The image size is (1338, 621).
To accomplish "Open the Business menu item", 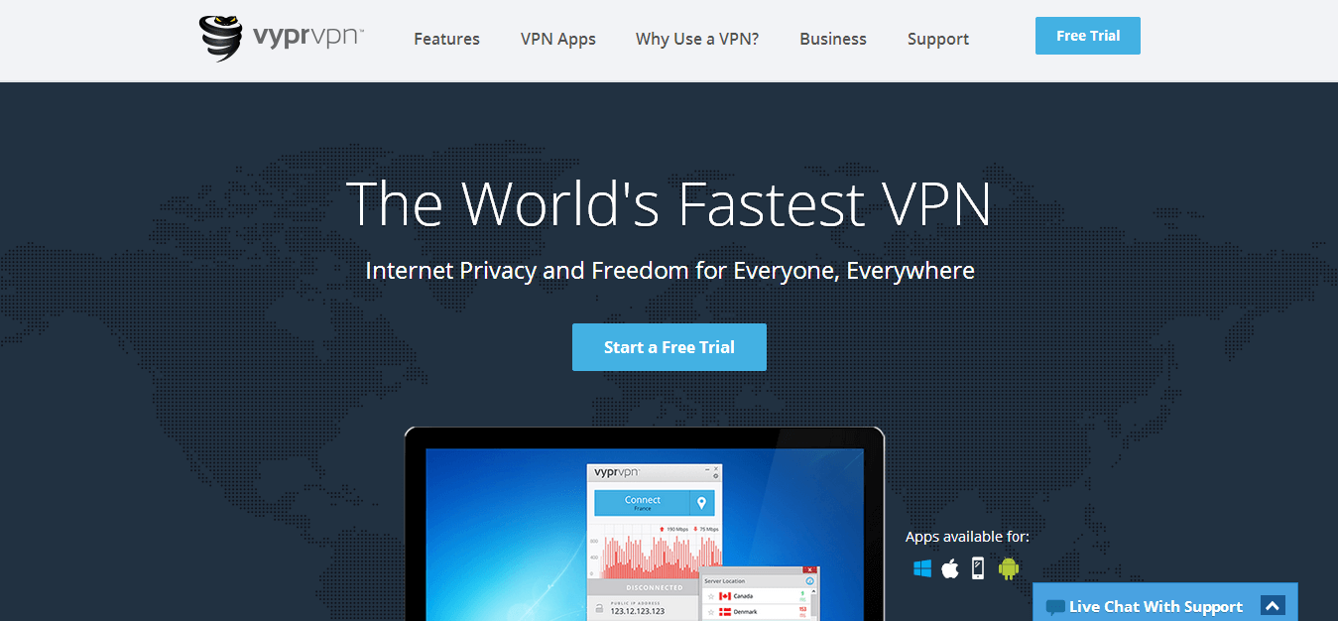I will (833, 39).
